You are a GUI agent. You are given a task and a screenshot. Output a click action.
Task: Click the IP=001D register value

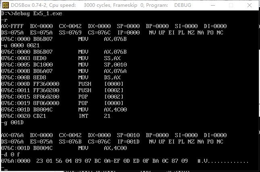click(x=128, y=142)
